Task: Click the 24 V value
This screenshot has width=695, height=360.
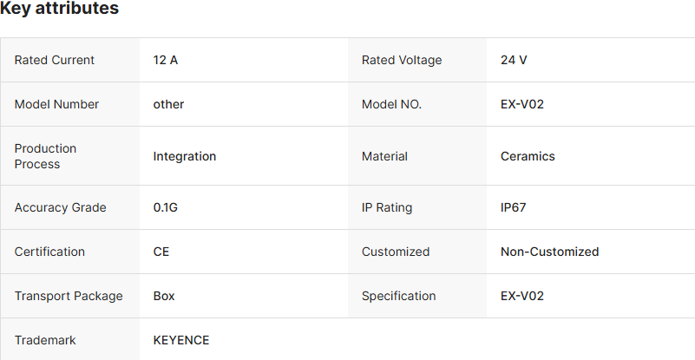Action: click(x=514, y=60)
